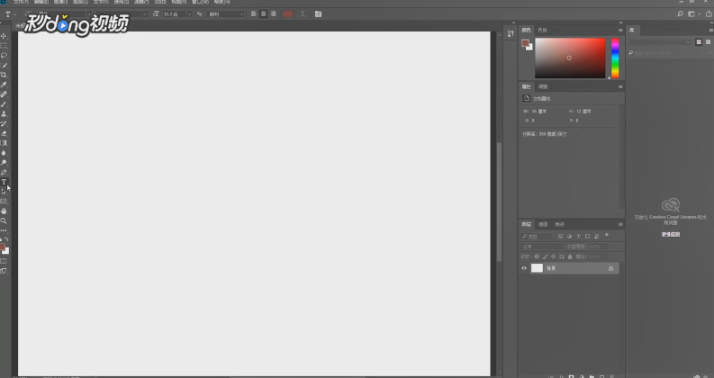Toggle smart object filter in Layers panel

tap(597, 237)
